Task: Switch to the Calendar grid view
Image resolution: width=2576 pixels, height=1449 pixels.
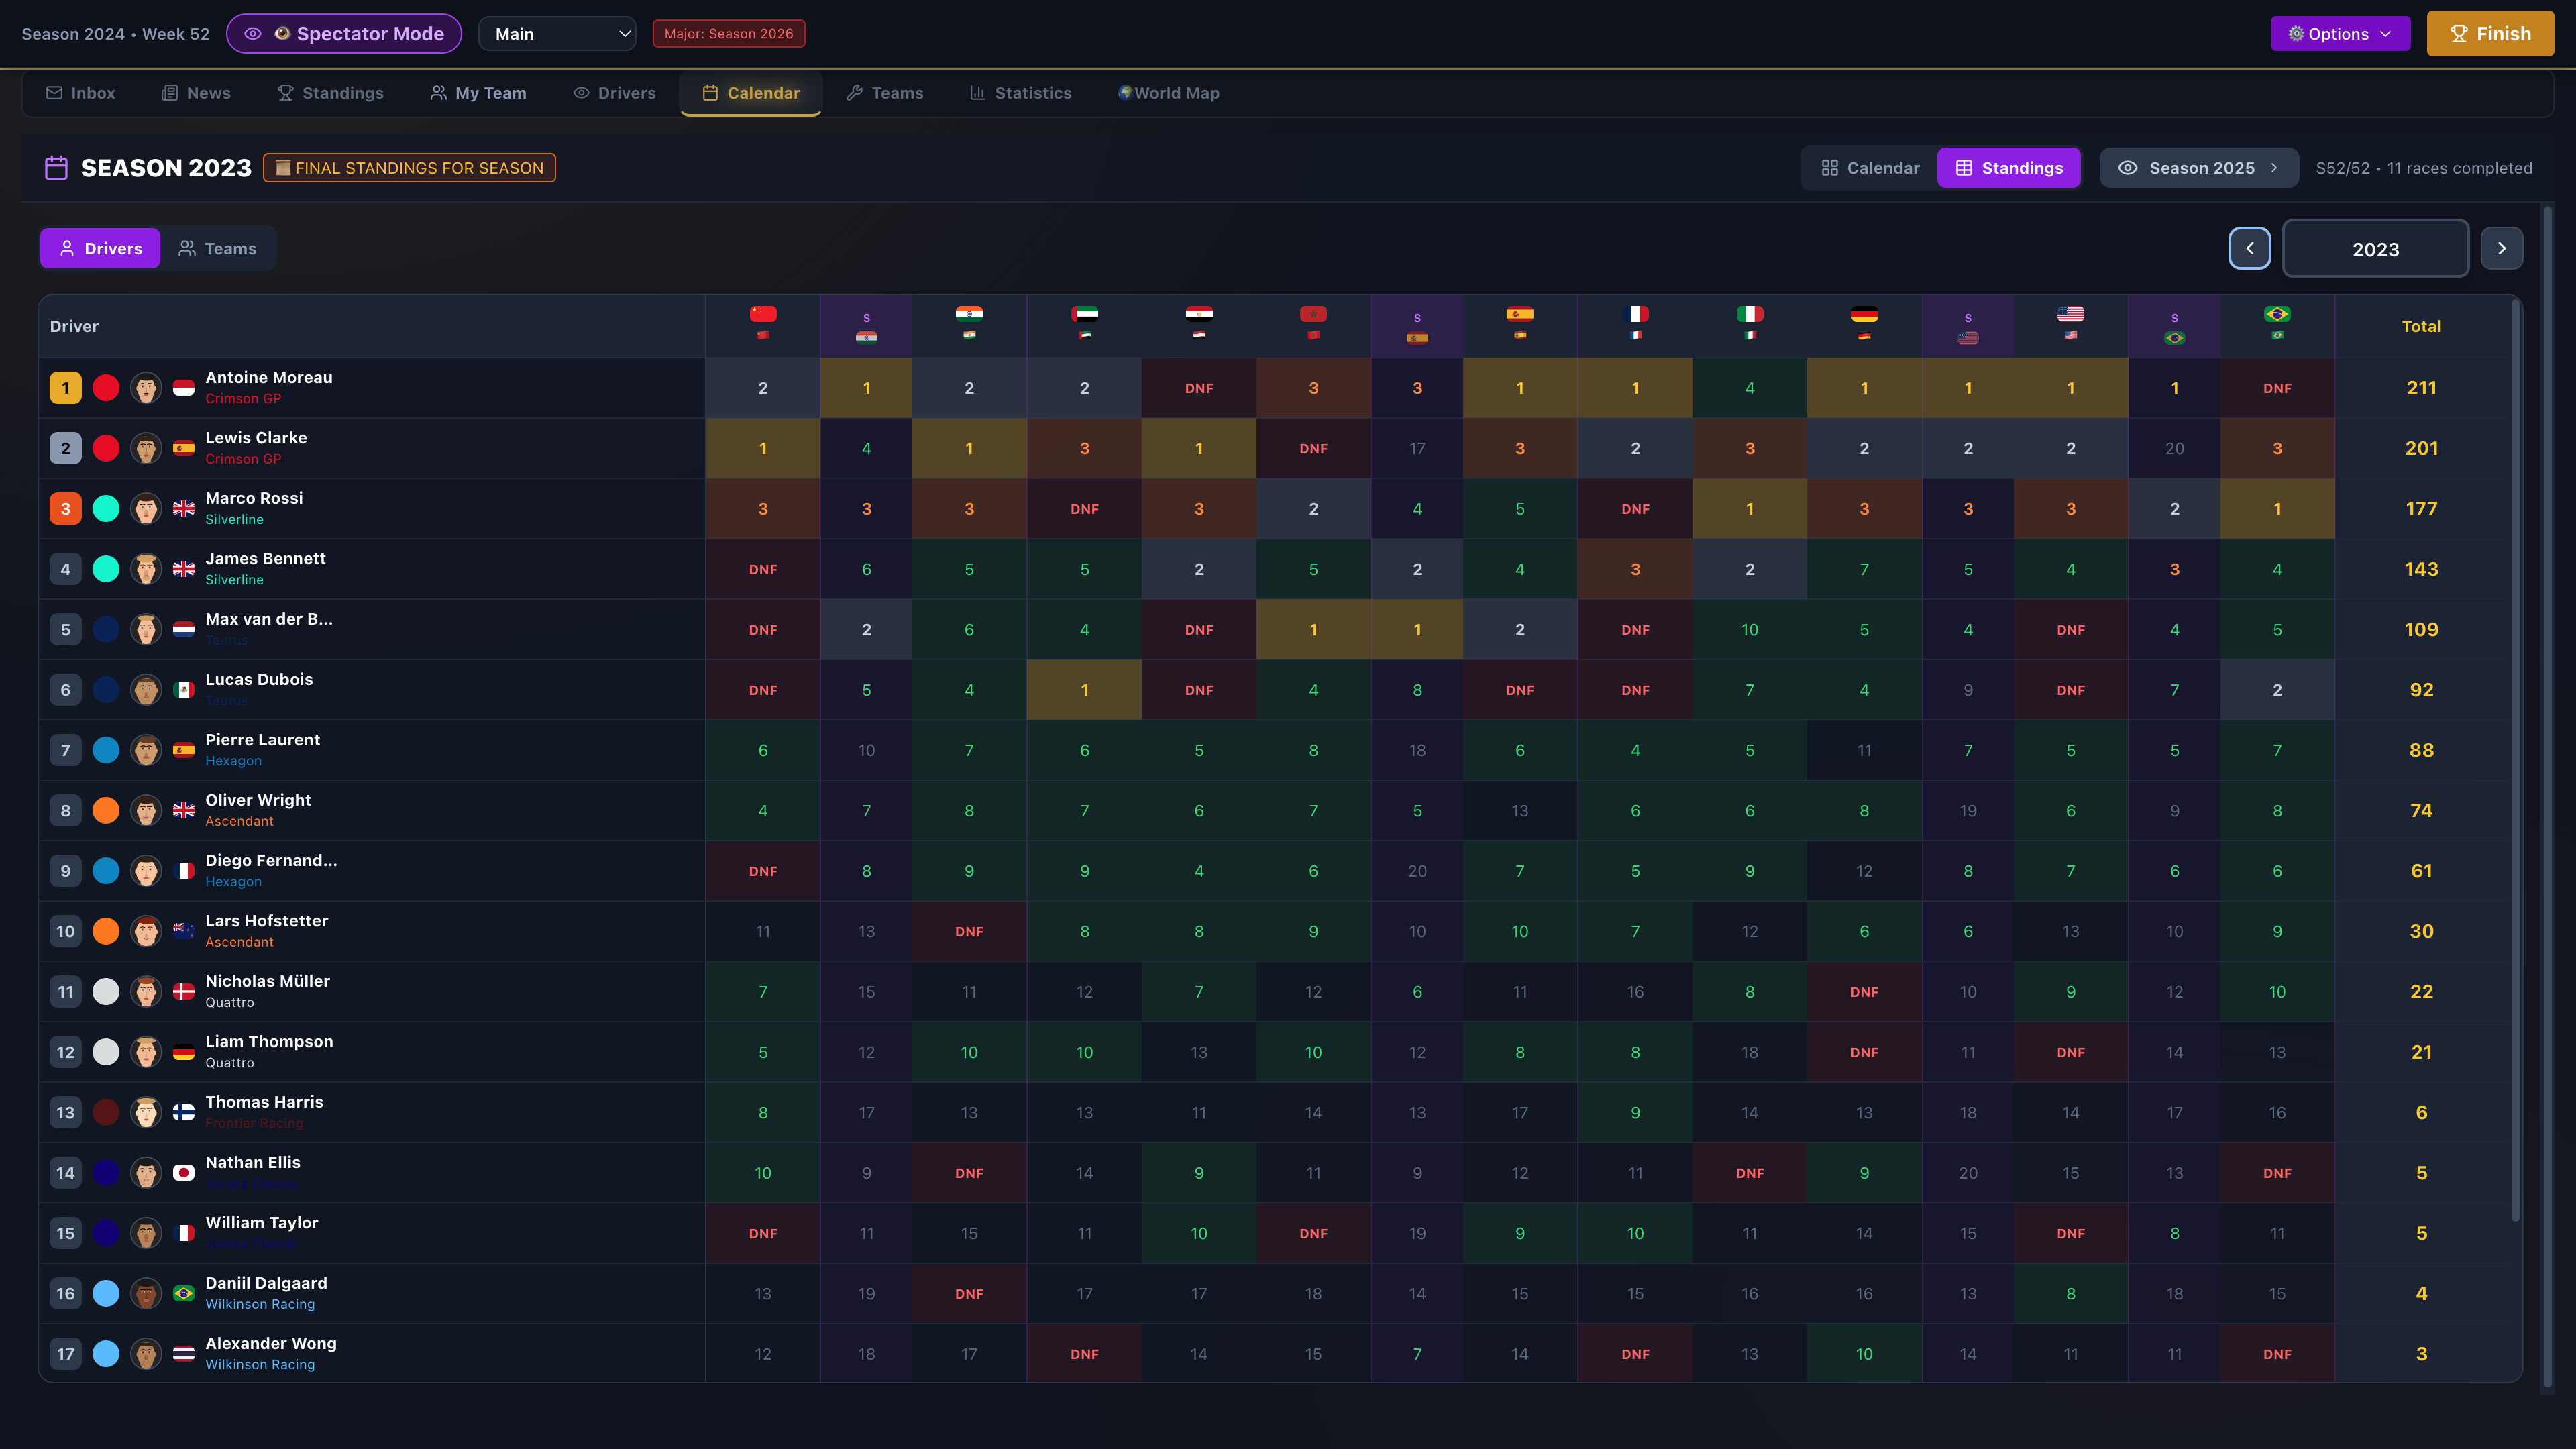Action: tap(1870, 168)
